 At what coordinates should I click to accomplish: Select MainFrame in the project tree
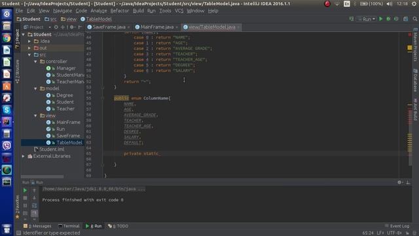pos(68,123)
